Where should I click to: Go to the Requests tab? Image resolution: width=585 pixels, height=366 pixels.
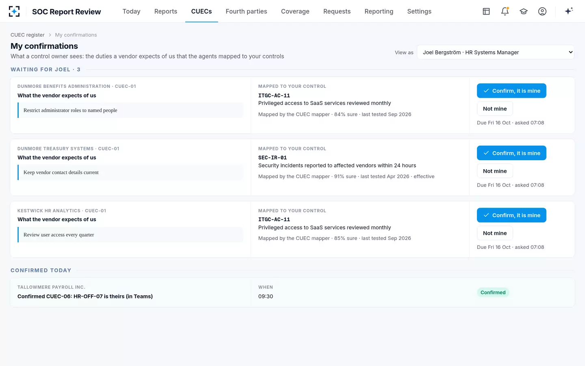click(x=337, y=11)
